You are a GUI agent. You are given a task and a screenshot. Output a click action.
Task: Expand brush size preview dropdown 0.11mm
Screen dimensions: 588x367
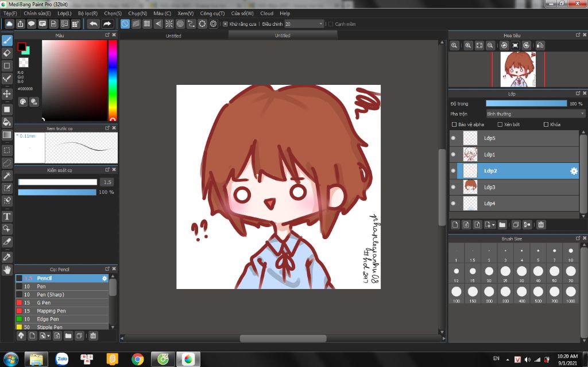(17, 135)
